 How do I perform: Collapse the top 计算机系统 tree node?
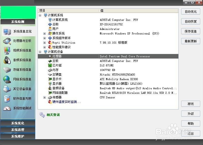coord(40,15)
